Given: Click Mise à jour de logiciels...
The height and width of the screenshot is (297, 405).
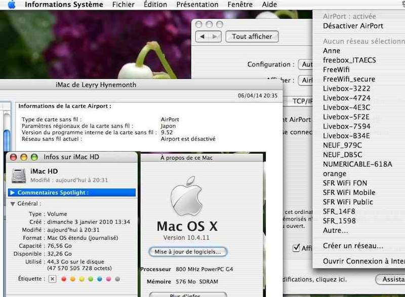Looking at the screenshot, I should click(188, 252).
